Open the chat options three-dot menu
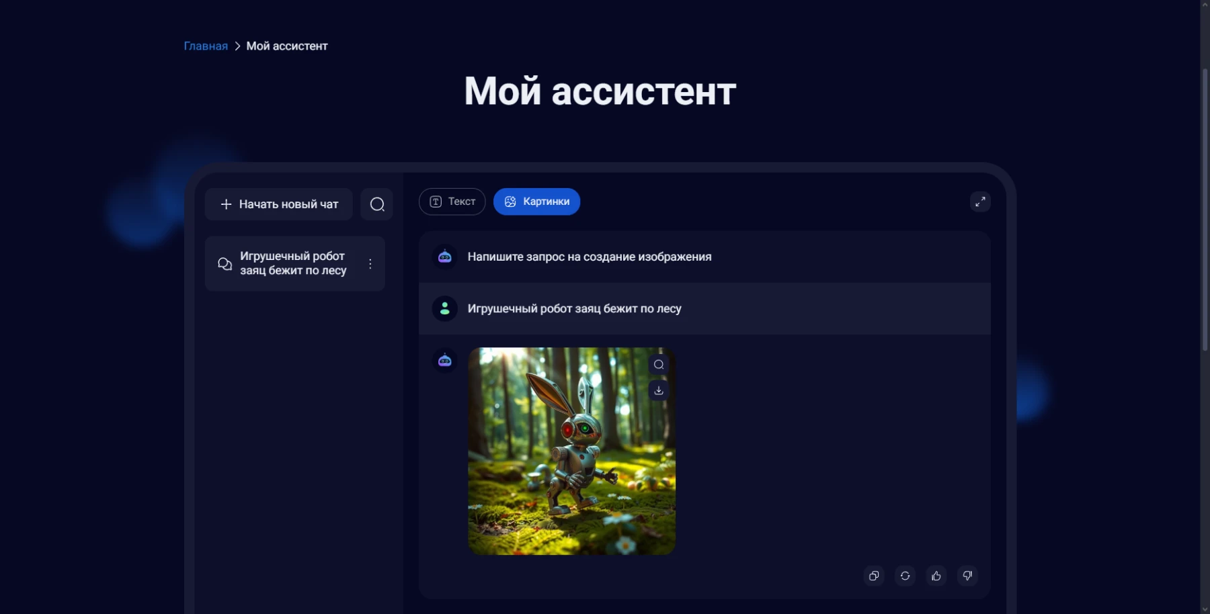Viewport: 1210px width, 614px height. click(x=369, y=263)
